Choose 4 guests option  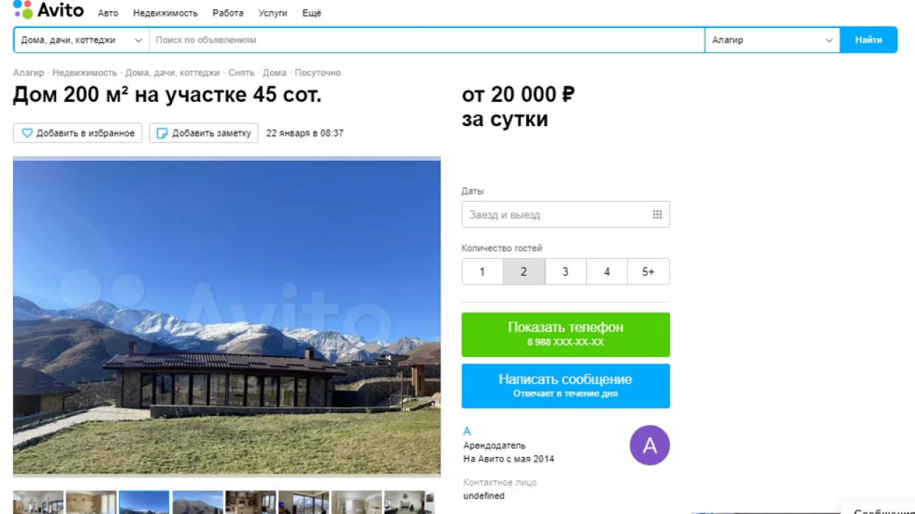(x=607, y=271)
